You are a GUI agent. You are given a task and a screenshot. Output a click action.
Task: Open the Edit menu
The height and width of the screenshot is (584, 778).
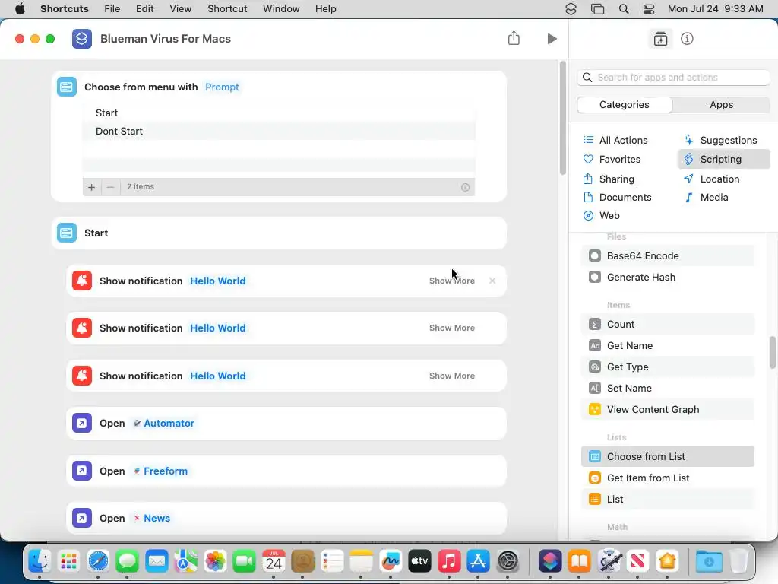[144, 9]
